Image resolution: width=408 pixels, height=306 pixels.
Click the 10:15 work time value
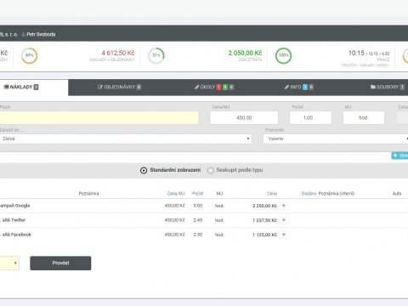tap(356, 53)
